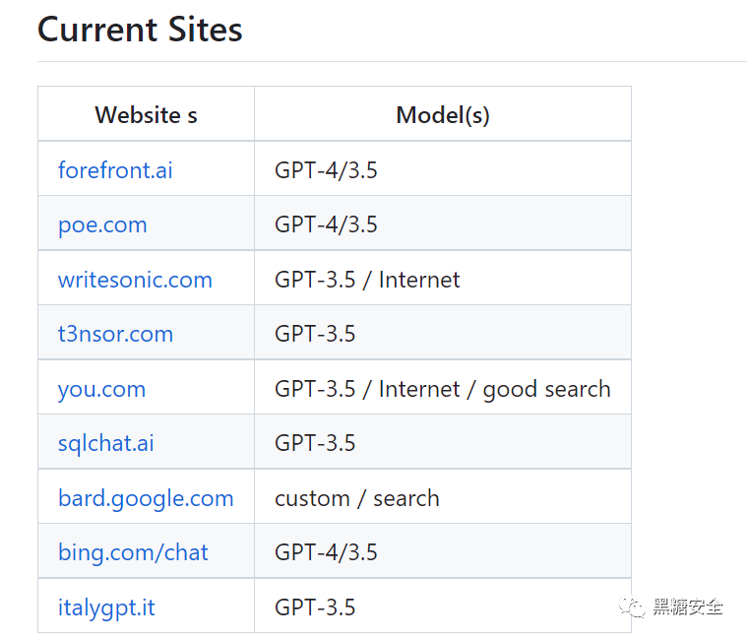Click the GPT-3.5 cell beside italygpt.it
Image resolution: width=747 pixels, height=639 pixels.
pyautogui.click(x=315, y=607)
